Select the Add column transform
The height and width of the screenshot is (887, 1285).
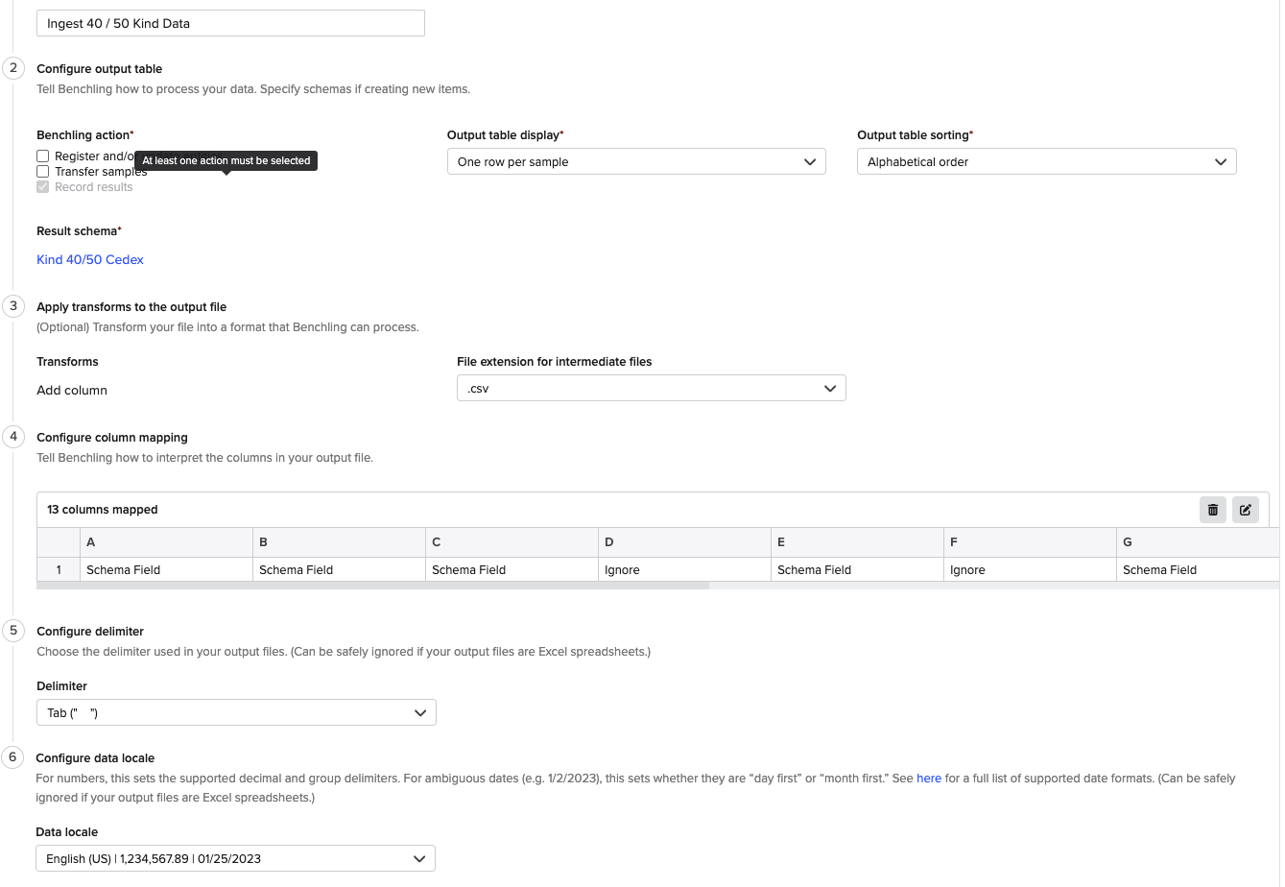tap(71, 390)
